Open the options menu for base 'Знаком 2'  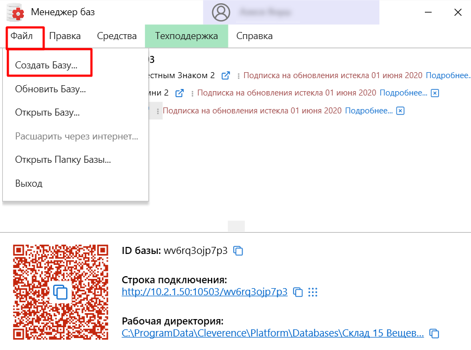click(x=238, y=75)
